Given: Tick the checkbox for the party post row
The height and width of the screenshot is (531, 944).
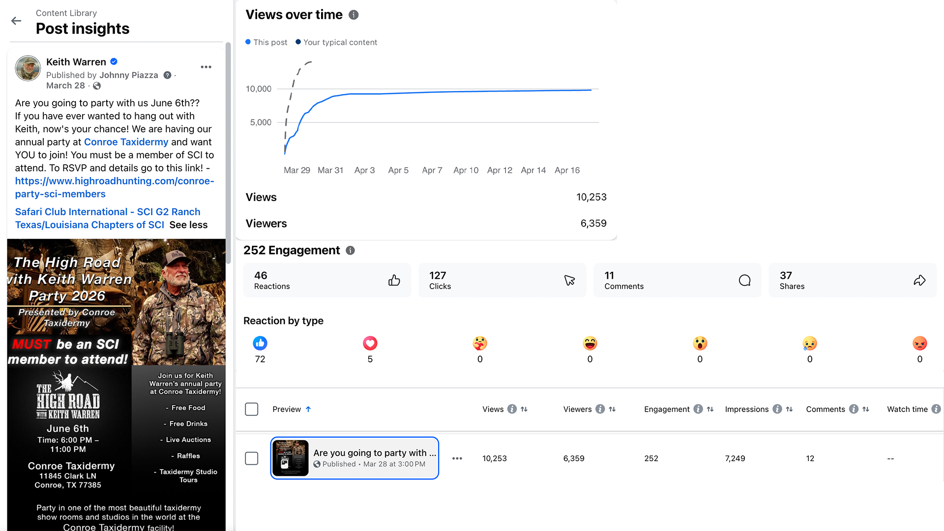Looking at the screenshot, I should 252,458.
